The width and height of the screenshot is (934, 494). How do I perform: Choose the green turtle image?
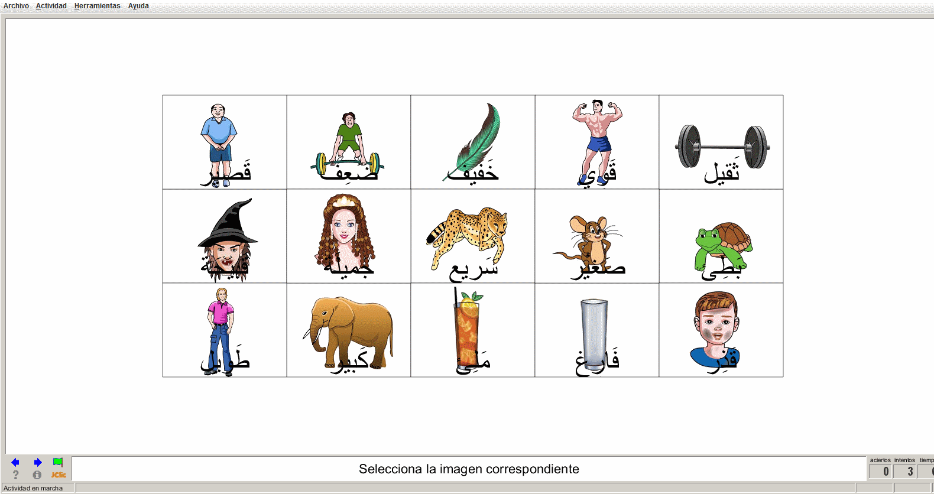point(721,236)
